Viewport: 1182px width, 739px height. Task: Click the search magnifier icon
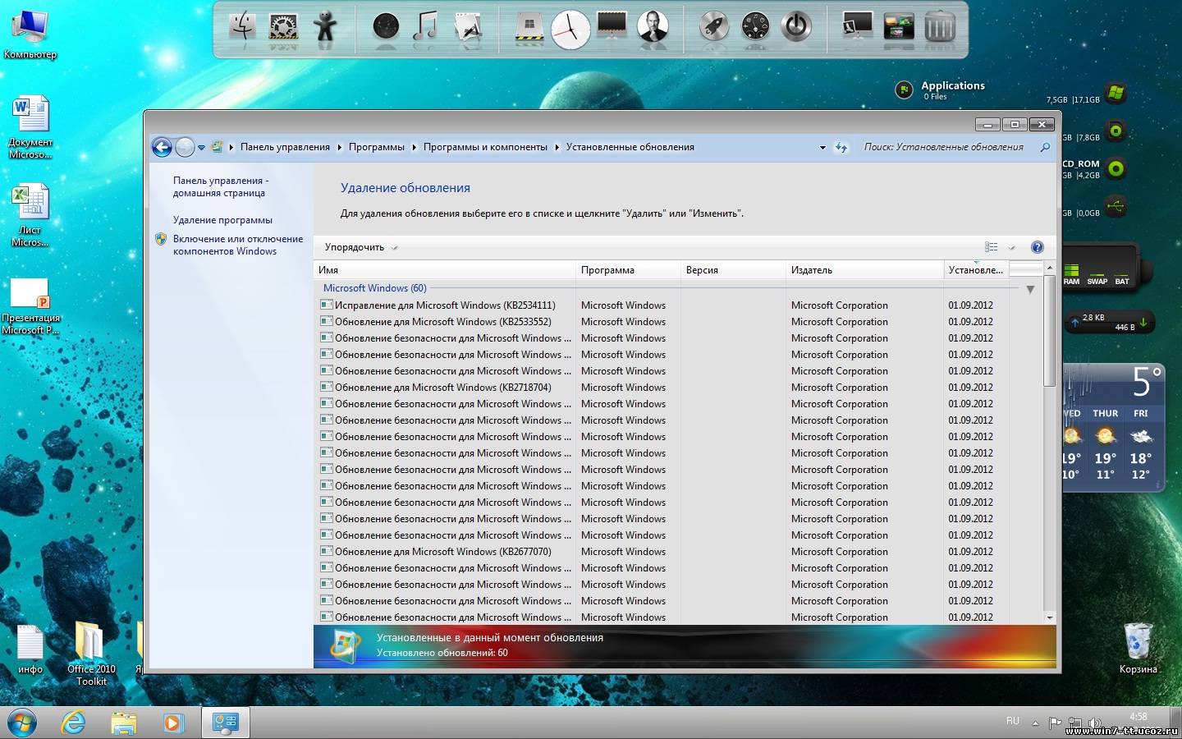click(1045, 147)
